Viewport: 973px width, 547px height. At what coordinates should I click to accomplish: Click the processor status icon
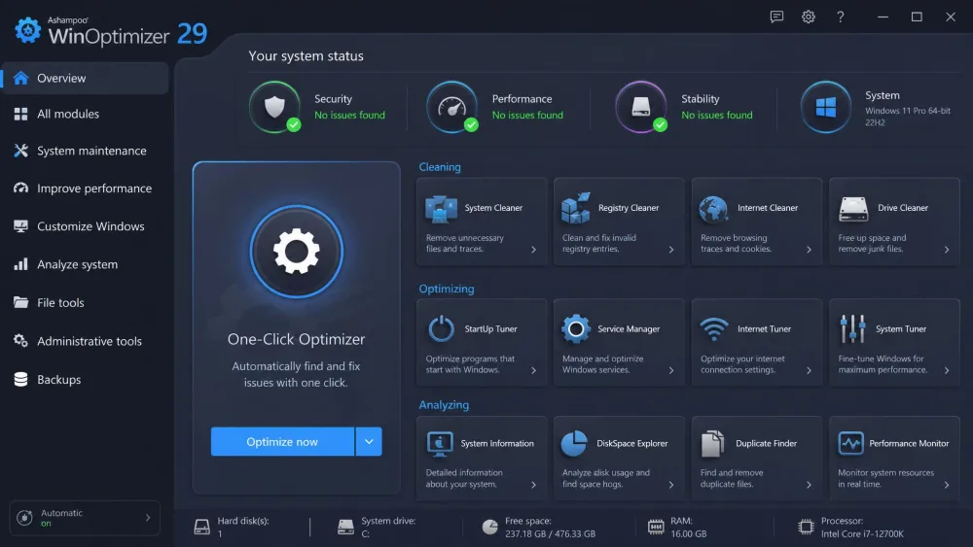806,528
